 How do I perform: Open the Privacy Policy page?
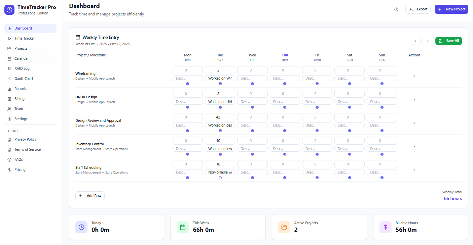pos(25,139)
